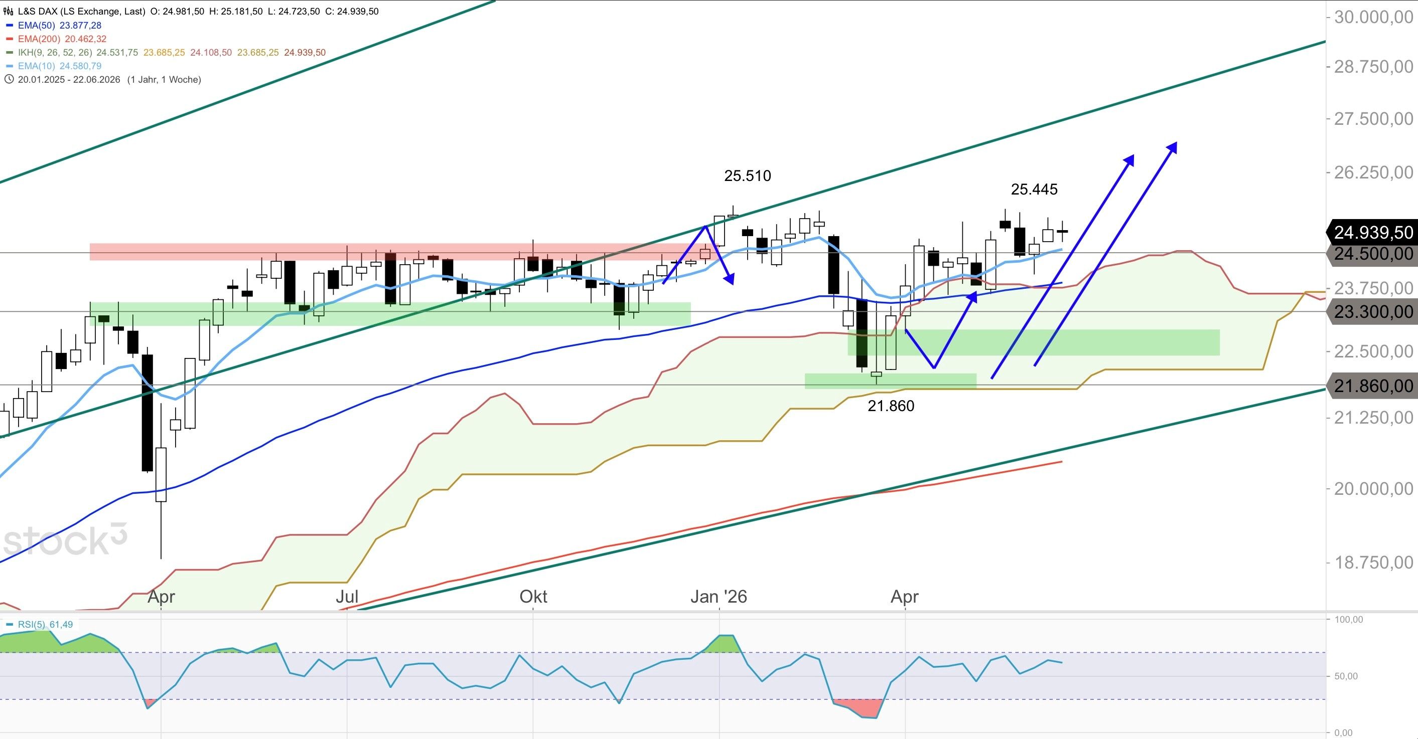
Task: Click the 22.500,00 price axis label
Action: point(1373,351)
